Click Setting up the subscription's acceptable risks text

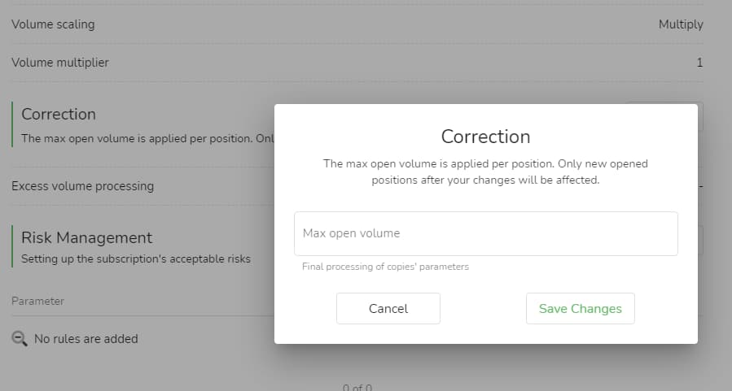coord(136,258)
